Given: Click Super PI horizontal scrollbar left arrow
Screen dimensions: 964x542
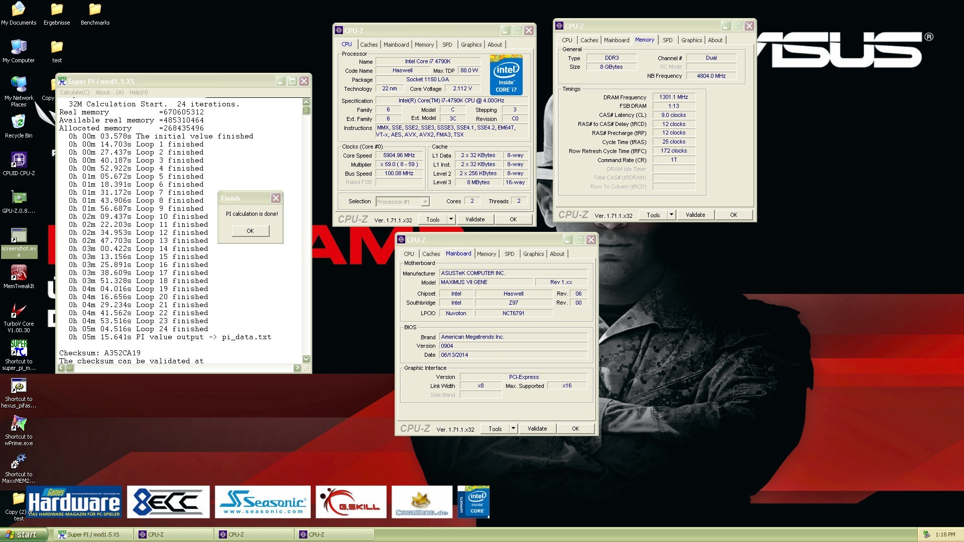Looking at the screenshot, I should pos(61,368).
